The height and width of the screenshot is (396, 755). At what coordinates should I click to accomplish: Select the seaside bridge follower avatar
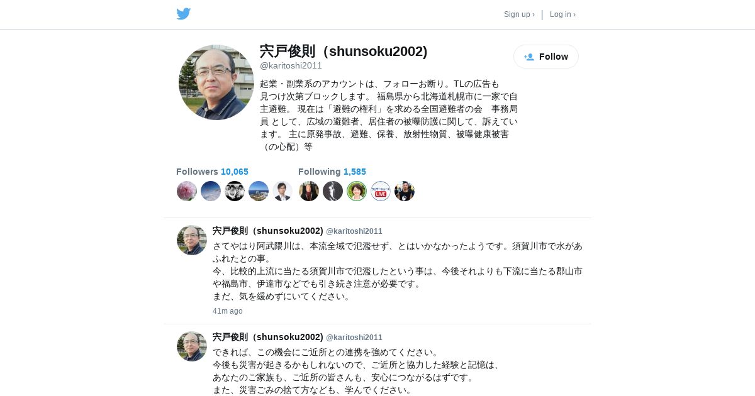pos(259,191)
